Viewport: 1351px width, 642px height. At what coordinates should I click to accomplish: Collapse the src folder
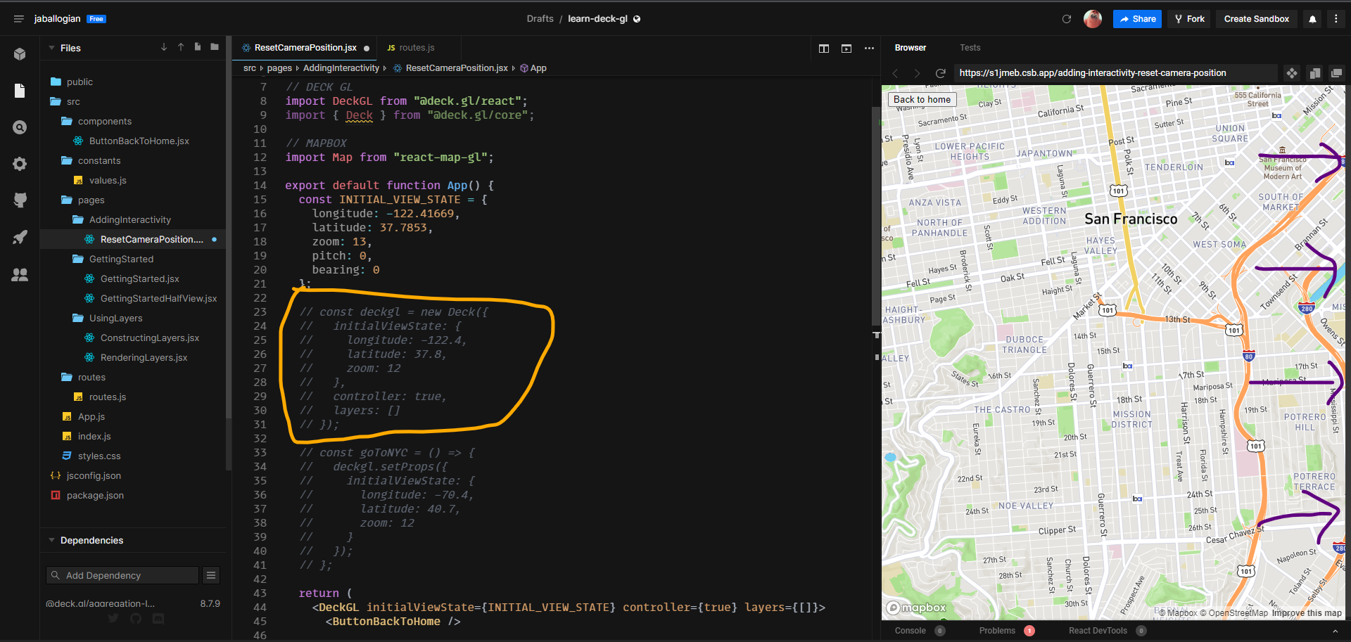(72, 101)
